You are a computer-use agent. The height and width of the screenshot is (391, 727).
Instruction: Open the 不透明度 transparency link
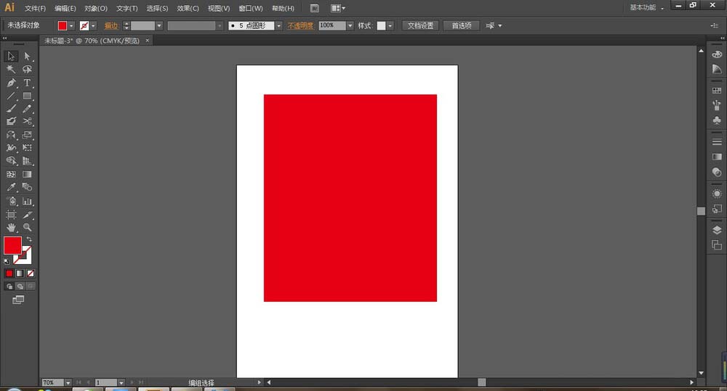click(300, 26)
